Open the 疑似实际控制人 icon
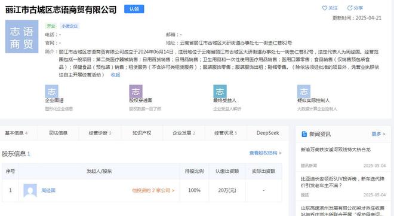This screenshot has width=394, height=216. [x=304, y=91]
